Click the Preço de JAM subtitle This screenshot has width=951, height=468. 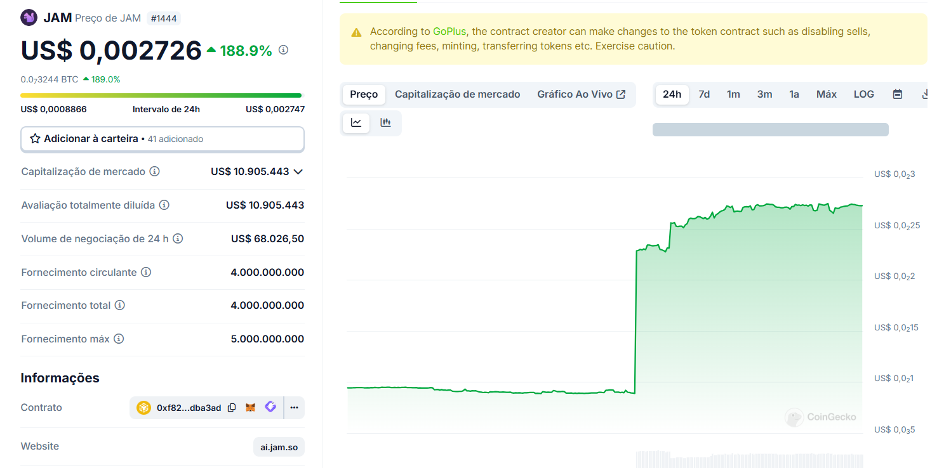point(108,18)
